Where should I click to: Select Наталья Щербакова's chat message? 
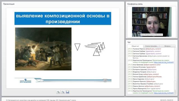(x=145, y=77)
